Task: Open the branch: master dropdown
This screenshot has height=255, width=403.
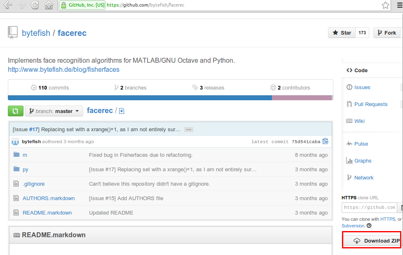Action: tap(54, 111)
